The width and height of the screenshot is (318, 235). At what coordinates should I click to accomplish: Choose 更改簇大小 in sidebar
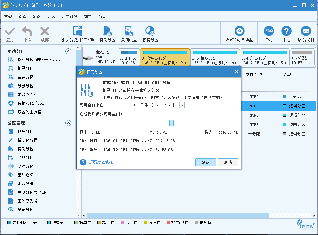pos(23,94)
